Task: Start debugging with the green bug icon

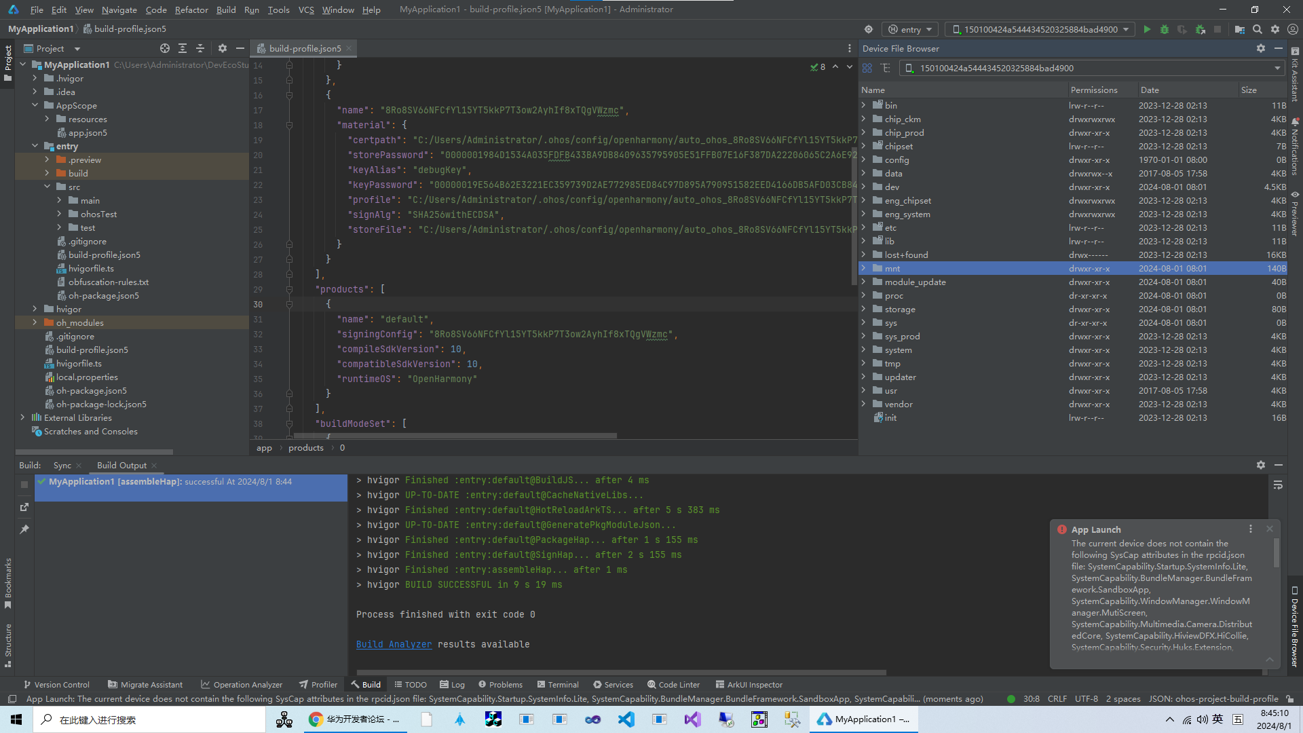Action: click(x=1165, y=29)
